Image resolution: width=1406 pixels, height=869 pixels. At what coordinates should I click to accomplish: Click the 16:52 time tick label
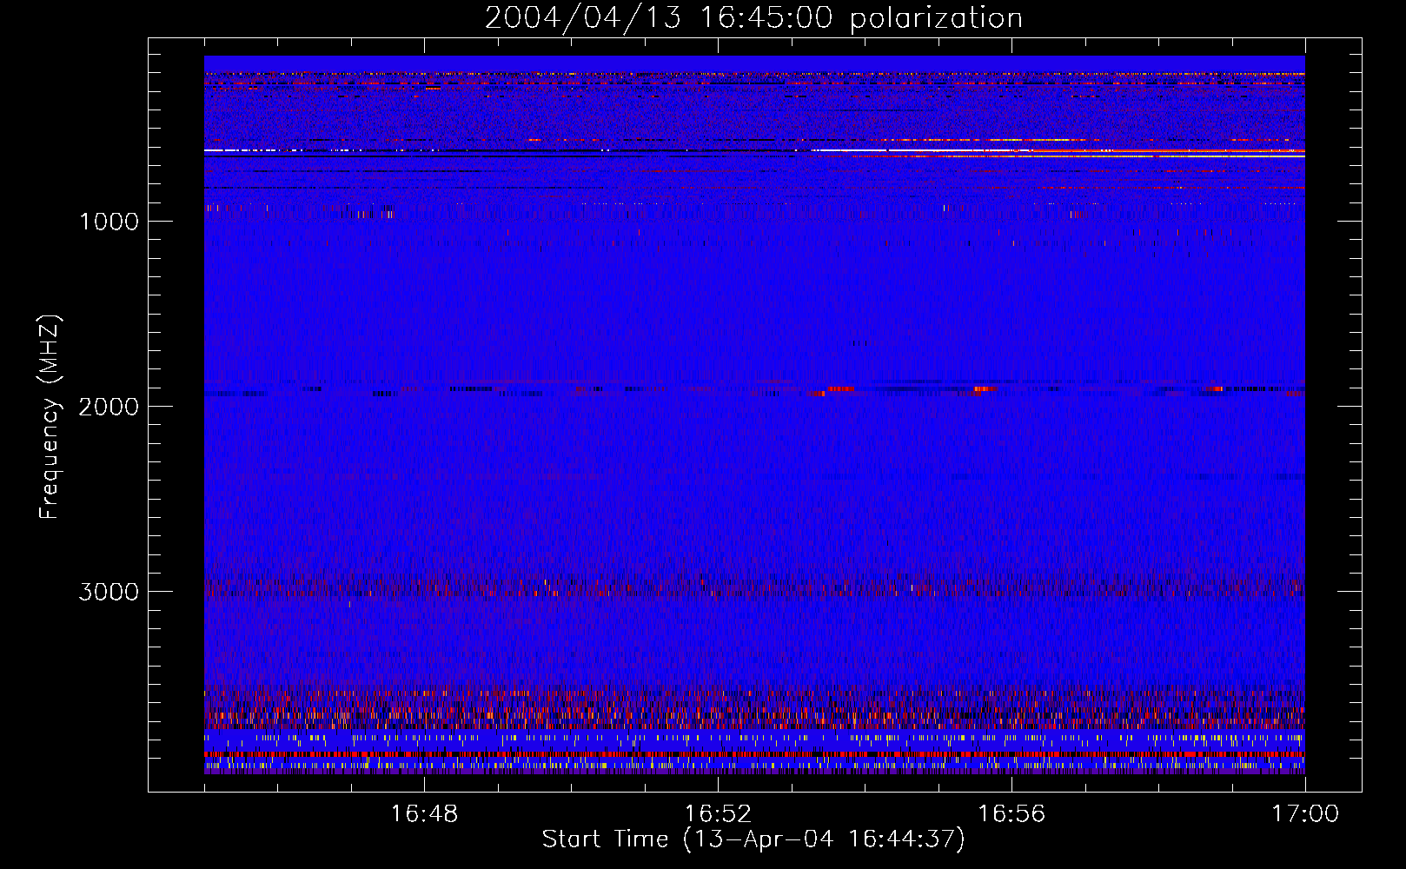(718, 814)
